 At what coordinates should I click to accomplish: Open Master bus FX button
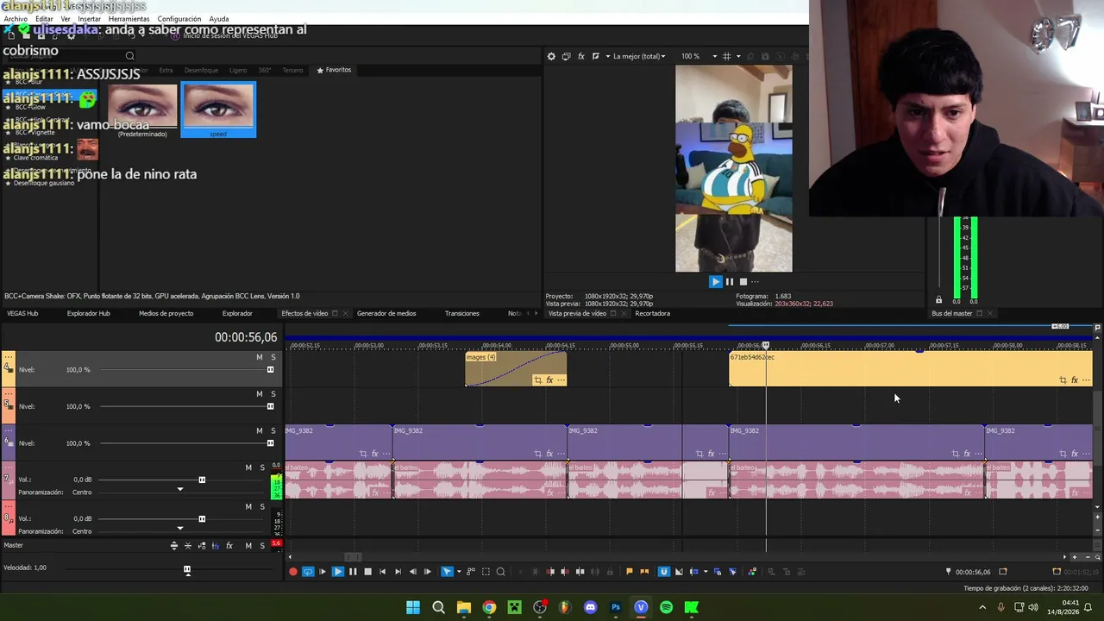[229, 545]
